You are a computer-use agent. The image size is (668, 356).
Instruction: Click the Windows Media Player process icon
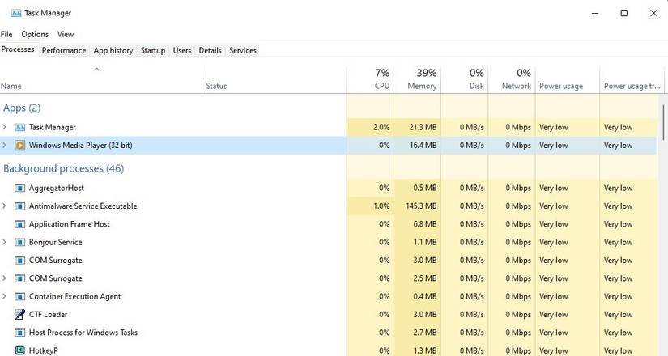[19, 146]
